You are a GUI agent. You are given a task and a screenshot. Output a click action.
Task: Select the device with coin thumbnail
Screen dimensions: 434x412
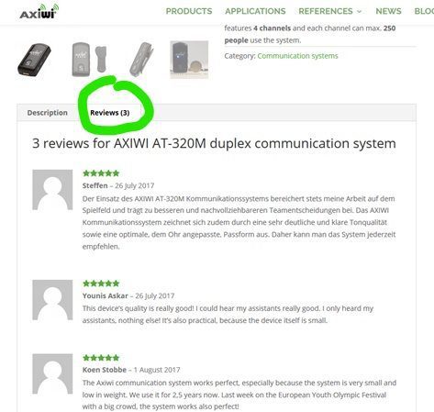coord(189,60)
